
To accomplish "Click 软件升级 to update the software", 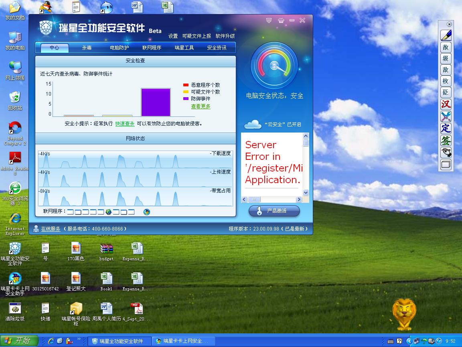I will tap(225, 36).
